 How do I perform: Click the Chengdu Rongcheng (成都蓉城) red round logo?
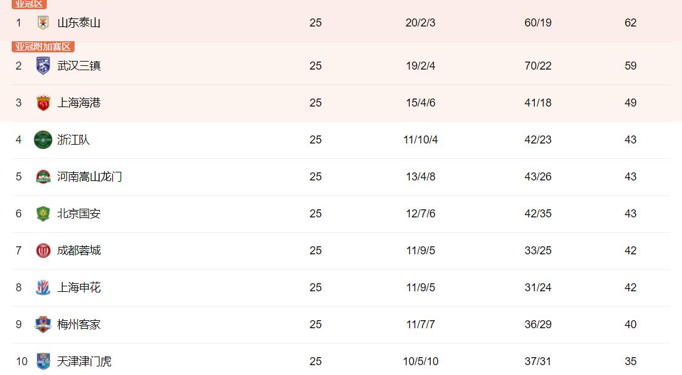click(x=43, y=250)
